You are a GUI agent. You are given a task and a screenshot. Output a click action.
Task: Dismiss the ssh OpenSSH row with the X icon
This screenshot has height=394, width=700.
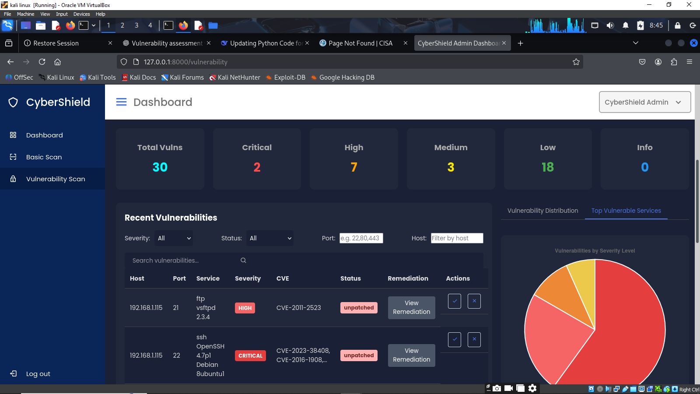point(474,340)
